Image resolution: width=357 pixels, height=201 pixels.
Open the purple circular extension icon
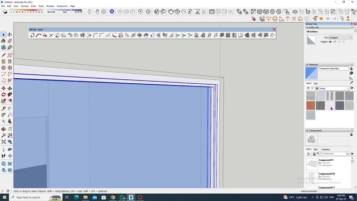(x=112, y=11)
